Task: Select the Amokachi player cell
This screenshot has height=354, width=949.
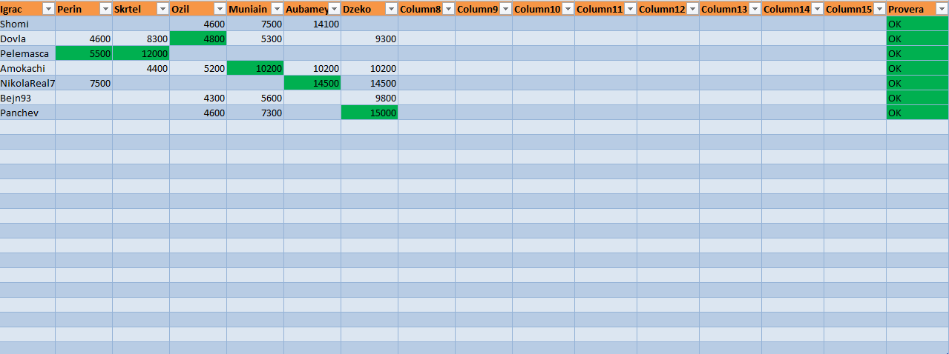Action: (x=27, y=68)
